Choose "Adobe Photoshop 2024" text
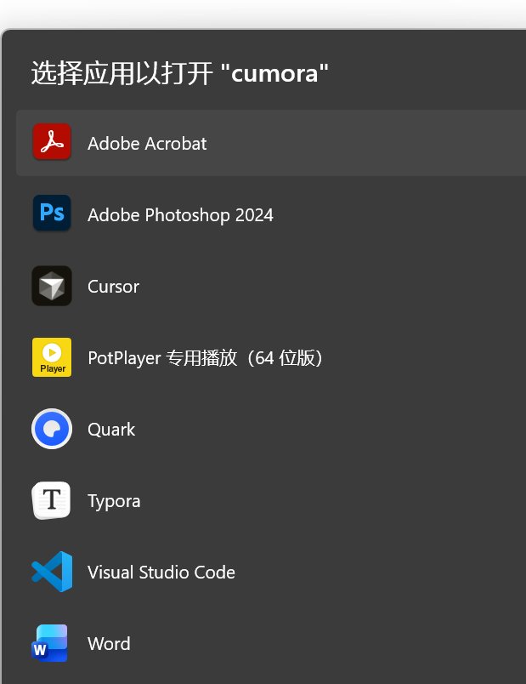 click(180, 215)
